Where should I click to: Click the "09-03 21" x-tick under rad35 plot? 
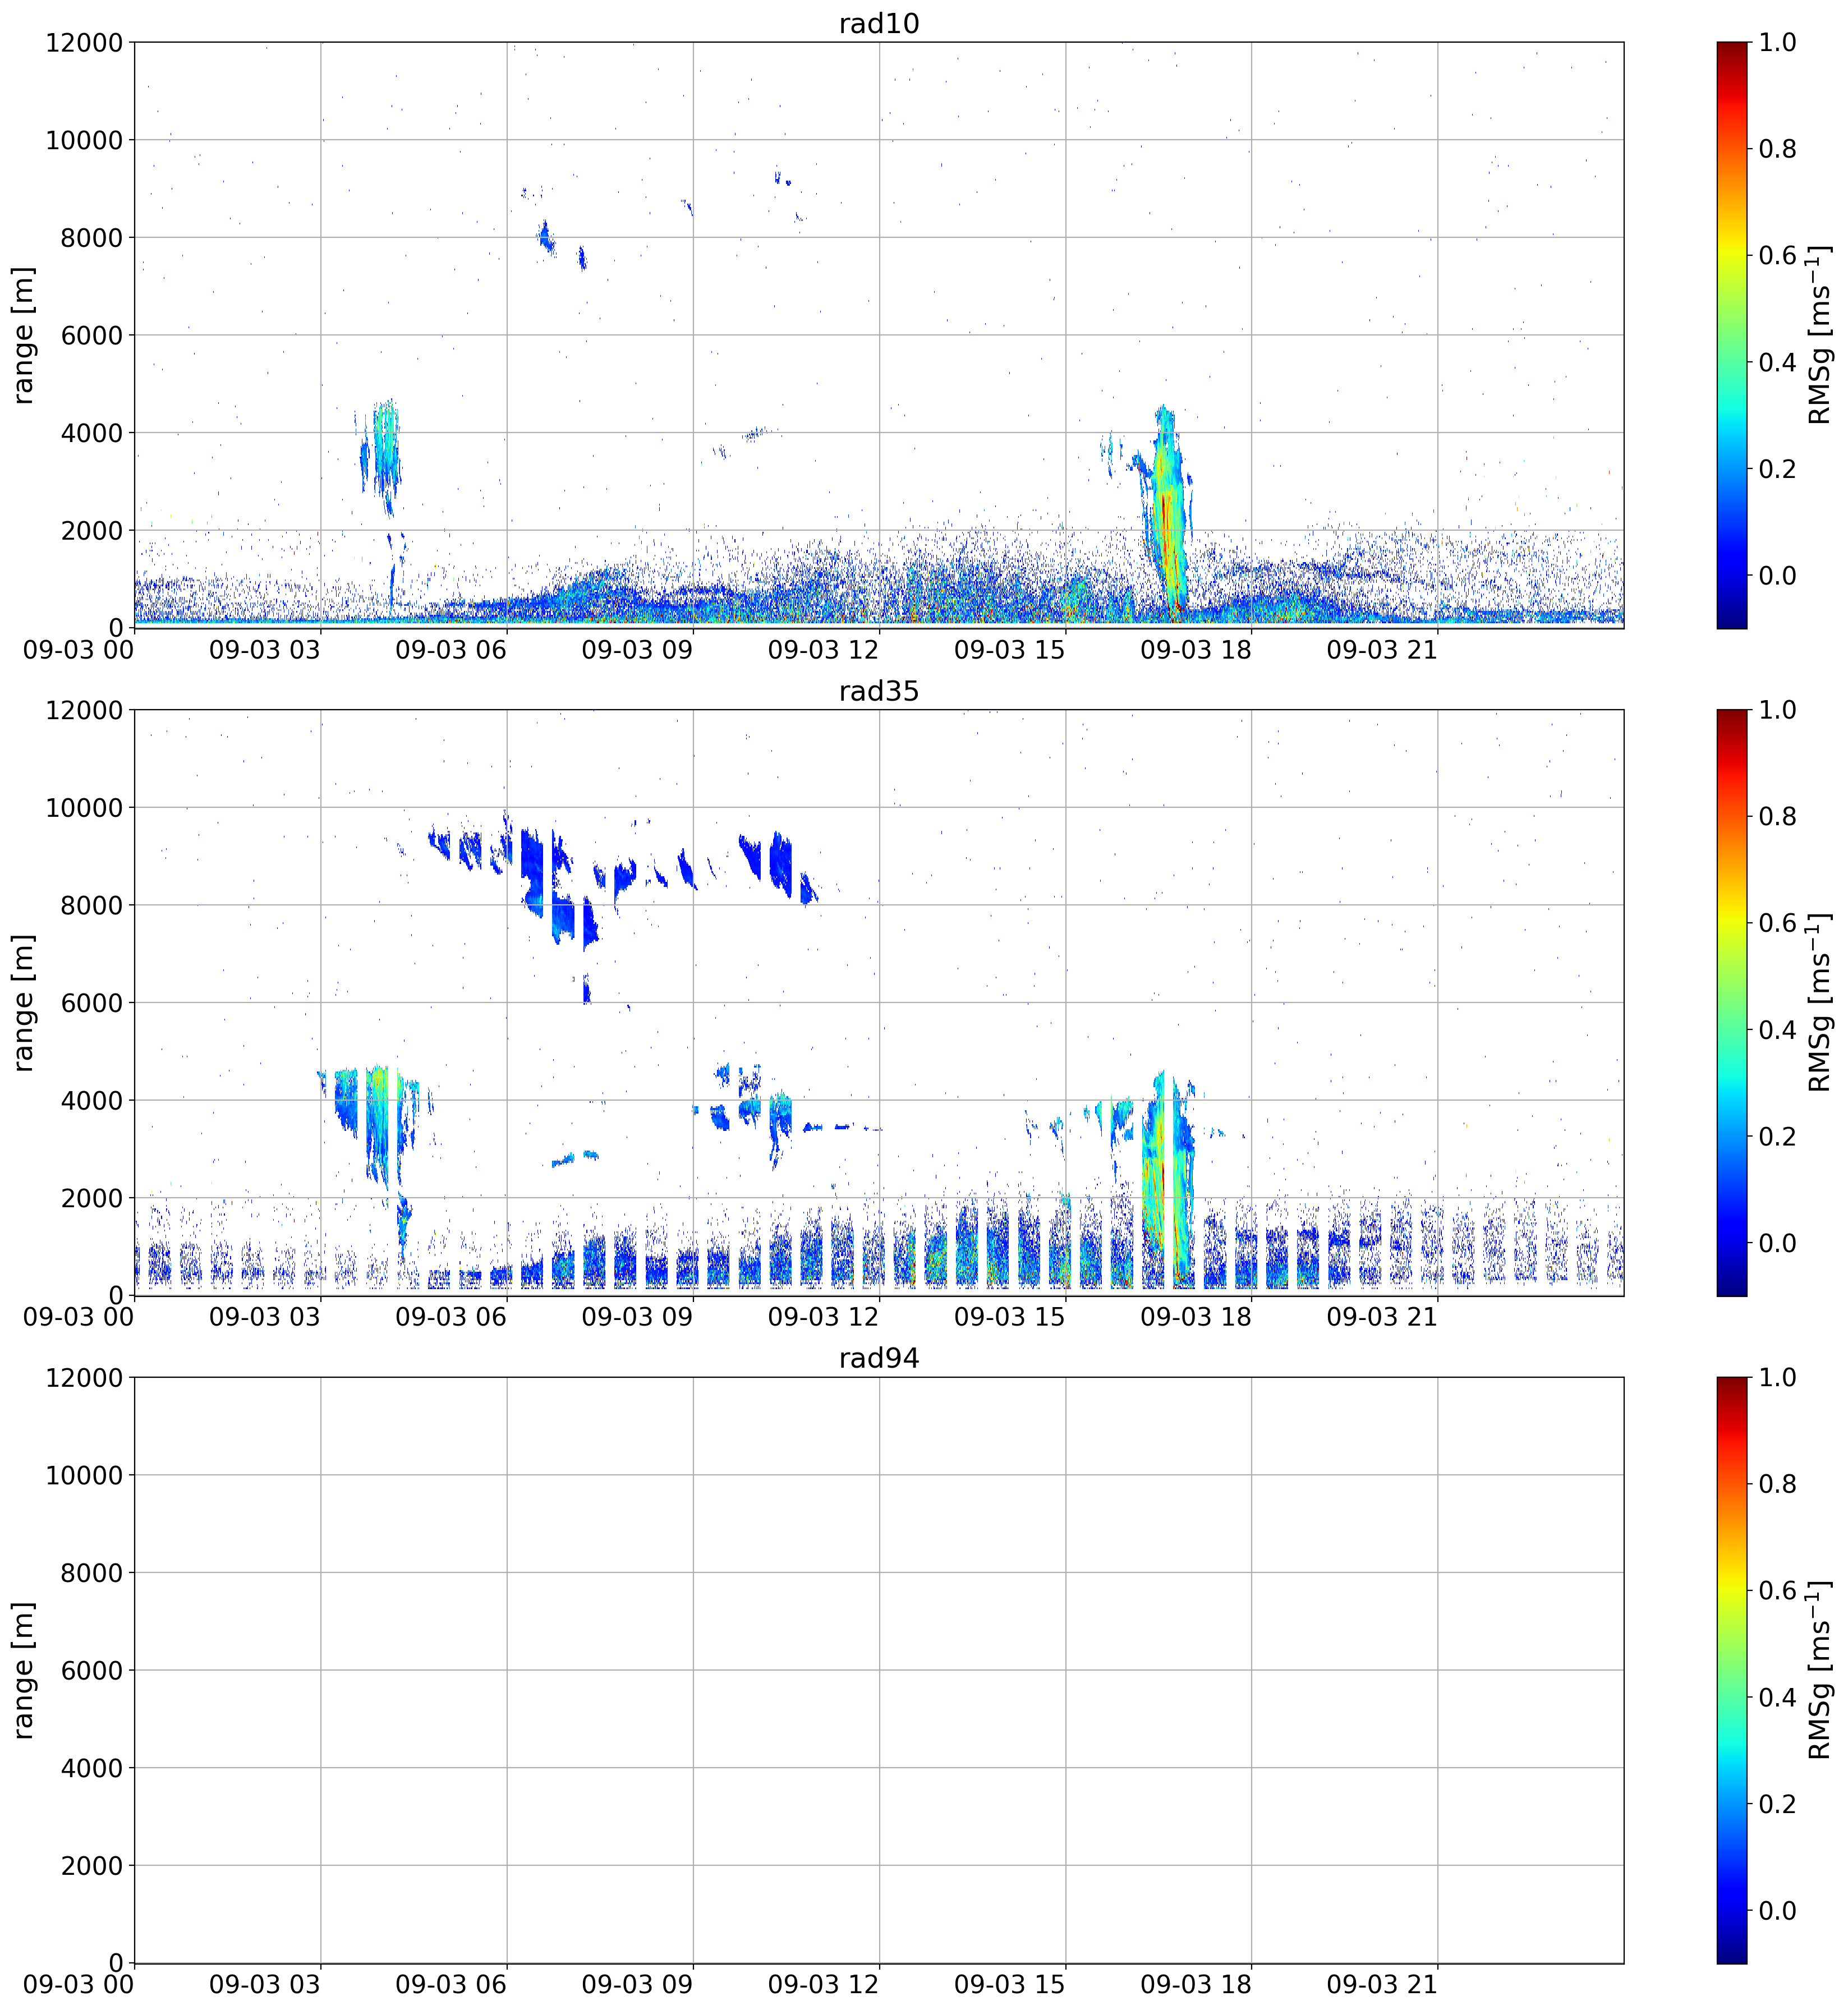[x=1382, y=1317]
